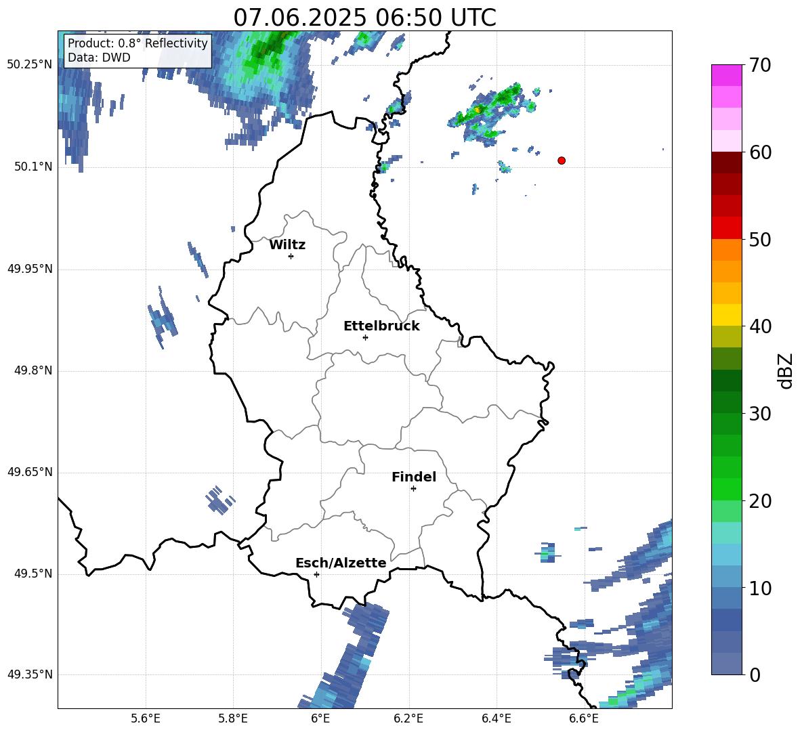This screenshot has height=732, width=802.
Task: Click the colorbar tick label 30
Action: click(x=760, y=414)
